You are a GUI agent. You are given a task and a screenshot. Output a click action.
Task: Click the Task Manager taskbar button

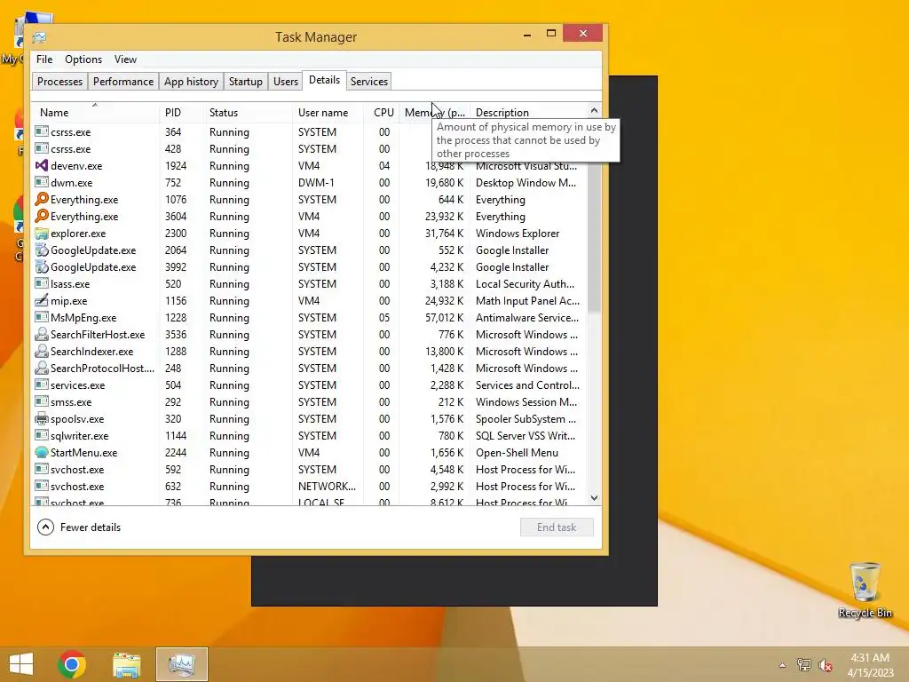point(181,664)
